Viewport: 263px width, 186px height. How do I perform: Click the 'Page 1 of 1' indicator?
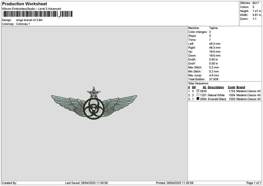pos(254,183)
